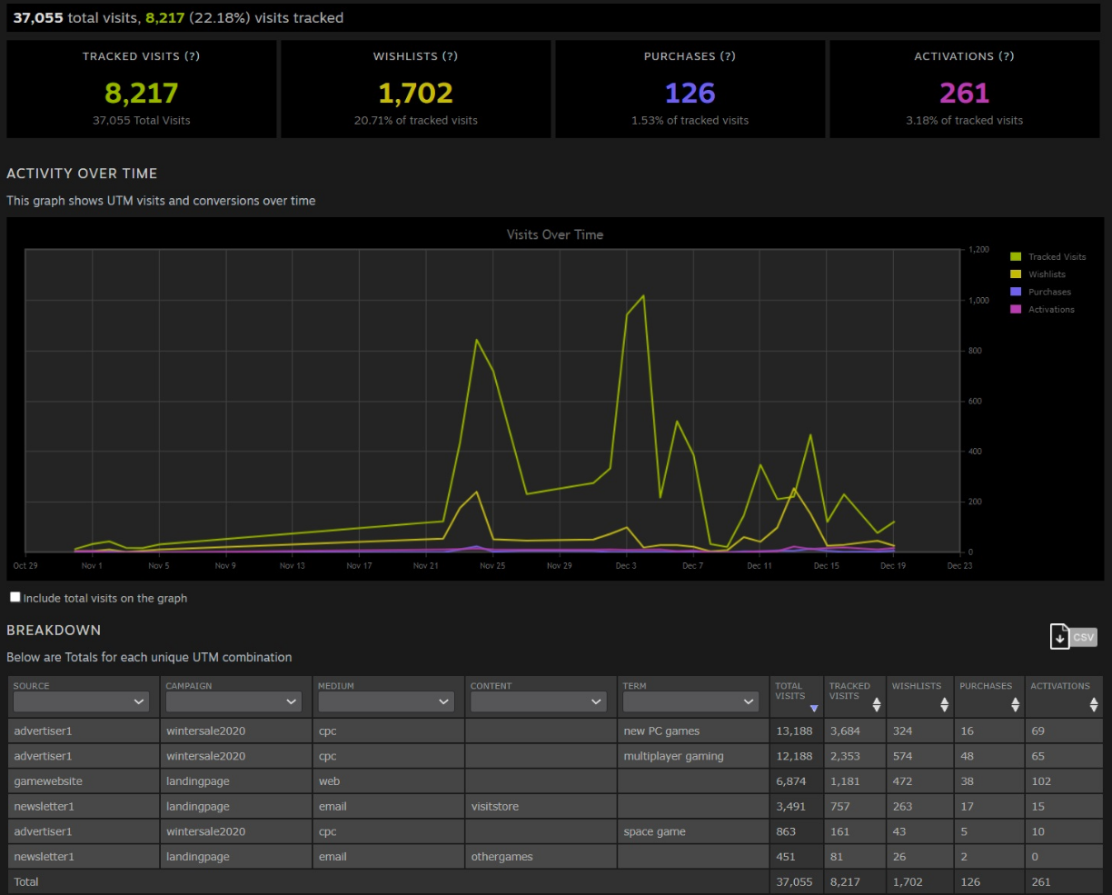This screenshot has width=1112, height=895.
Task: Enable 'Include total visits on the graph'
Action: 15,596
